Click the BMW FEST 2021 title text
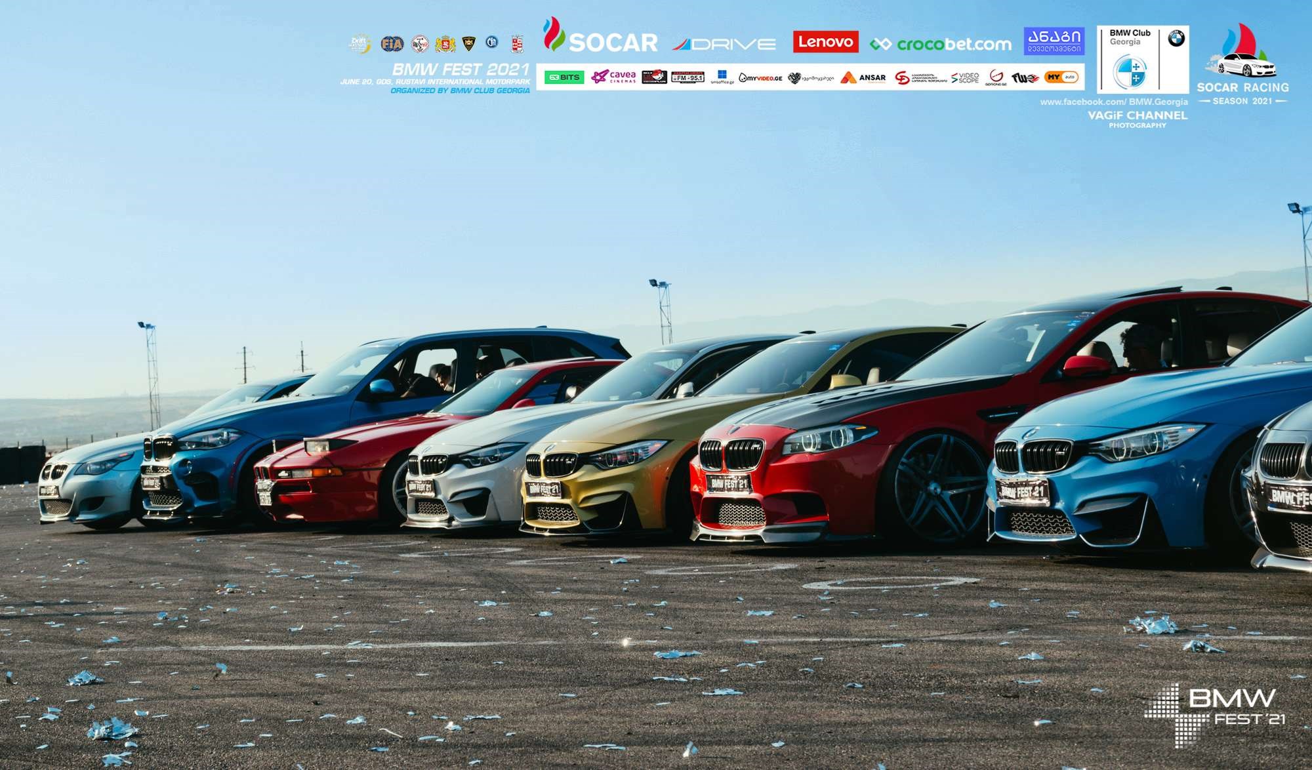This screenshot has width=1312, height=770. [461, 69]
